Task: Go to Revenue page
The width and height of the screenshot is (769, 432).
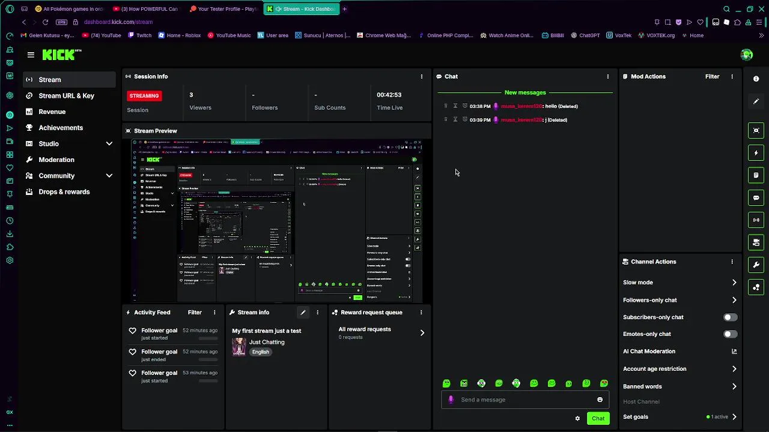Action: tap(70, 112)
